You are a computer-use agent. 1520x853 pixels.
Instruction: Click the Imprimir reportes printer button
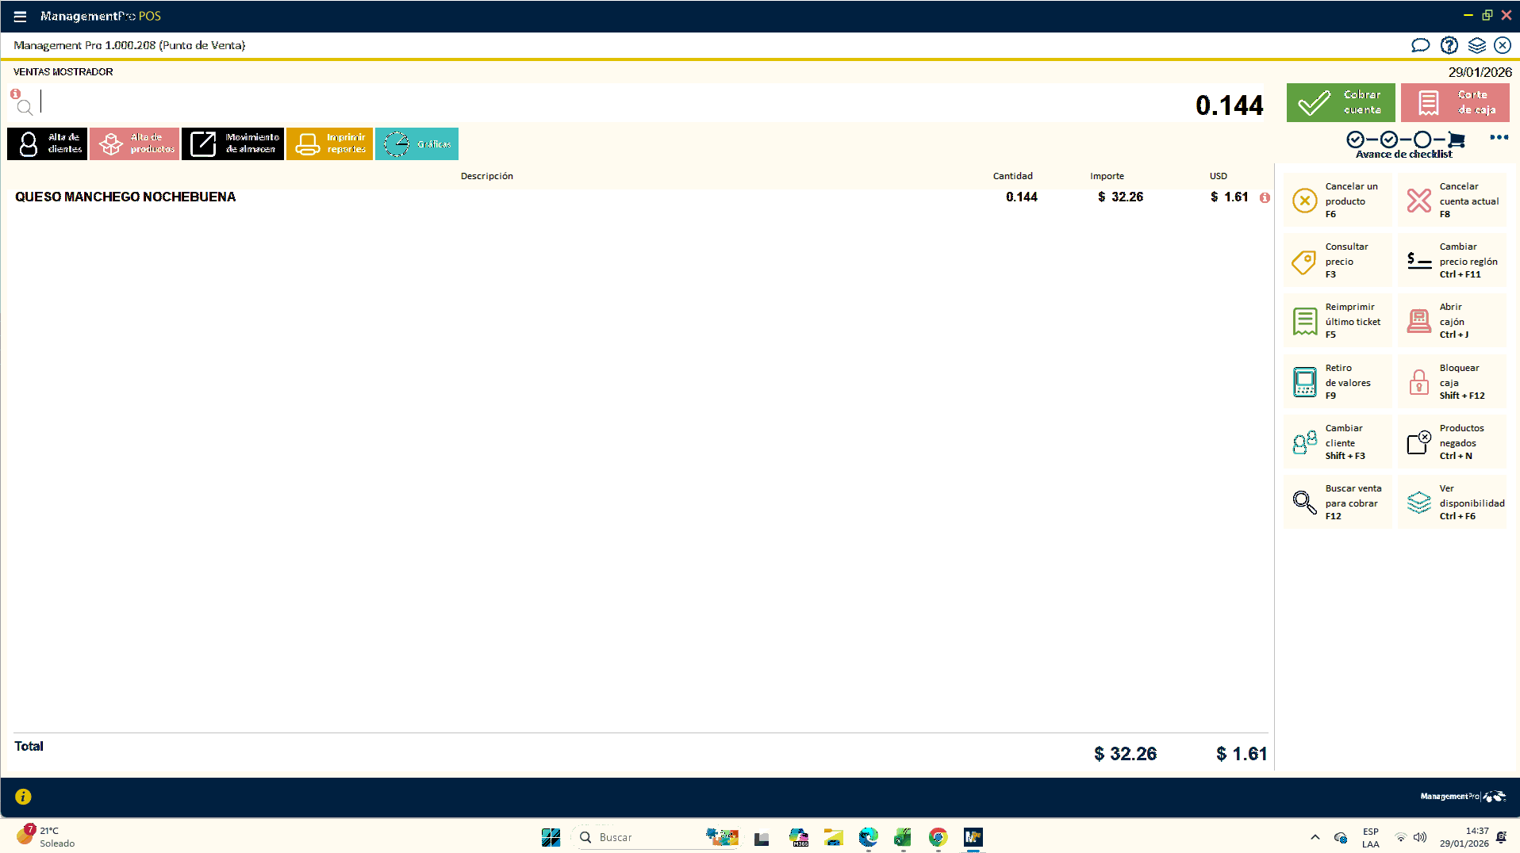329,143
